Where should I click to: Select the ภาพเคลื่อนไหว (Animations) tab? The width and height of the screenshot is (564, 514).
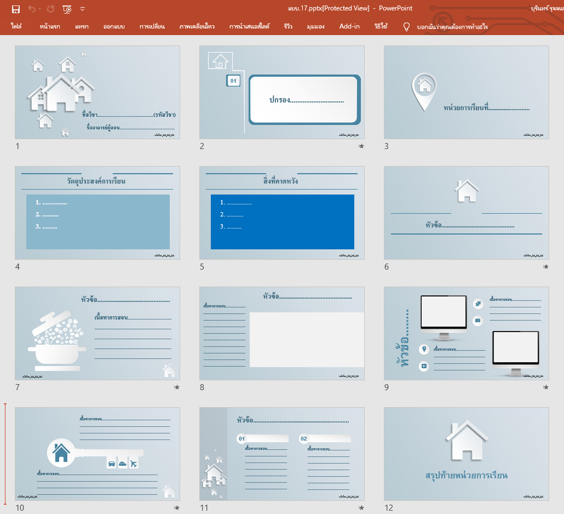tap(197, 26)
